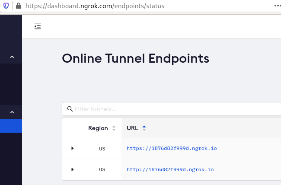Screen dimensions: 281x185
Task: Collapse the sidebar with the menu-fold icon
Action: pyautogui.click(x=38, y=26)
